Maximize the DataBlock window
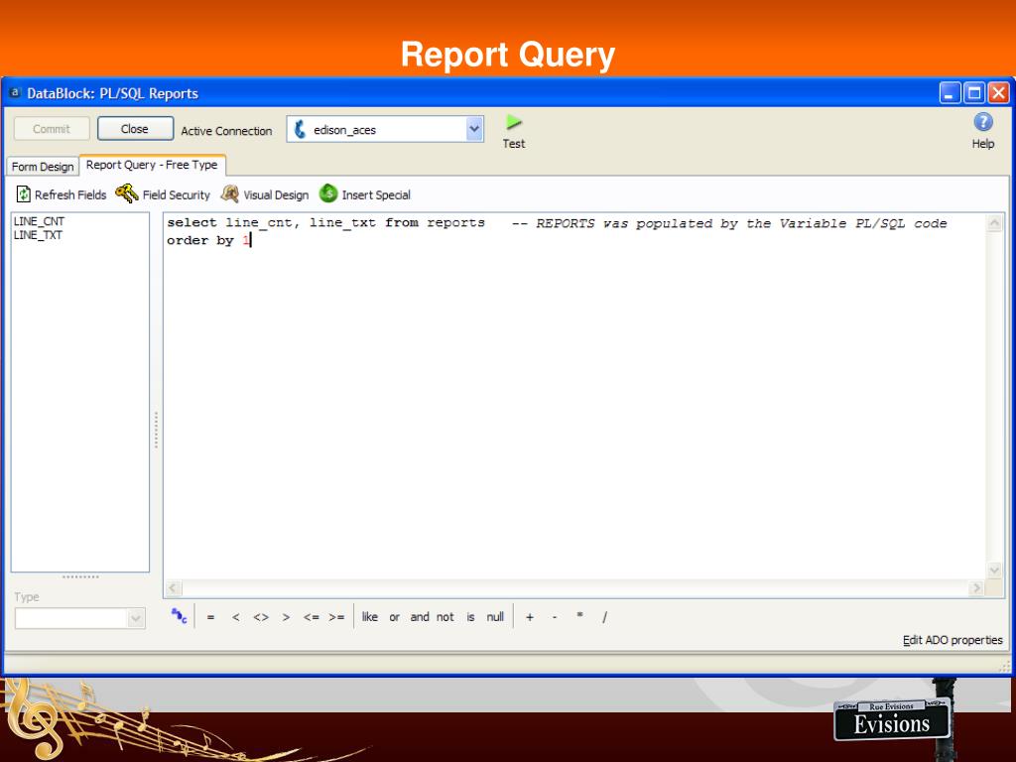 click(974, 93)
